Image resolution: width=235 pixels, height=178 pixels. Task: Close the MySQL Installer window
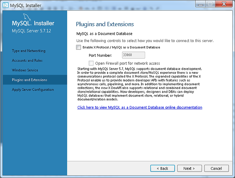(224, 4)
